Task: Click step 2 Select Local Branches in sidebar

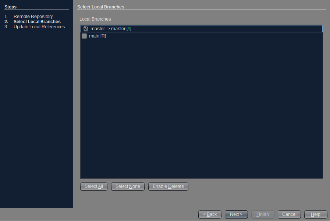Action: coord(37,22)
